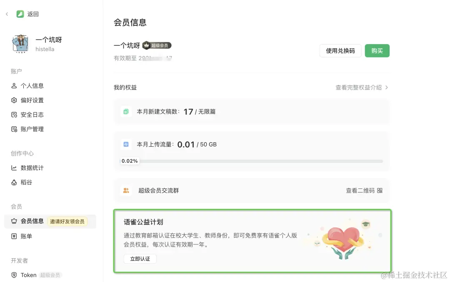The height and width of the screenshot is (282, 450).
Task: Click the histella profile avatar
Action: point(20,44)
